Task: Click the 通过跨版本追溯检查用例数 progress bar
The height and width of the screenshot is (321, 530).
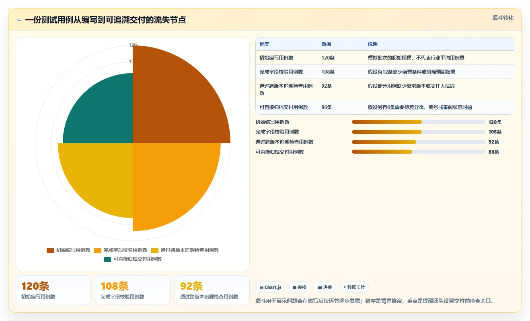Action: pos(419,142)
